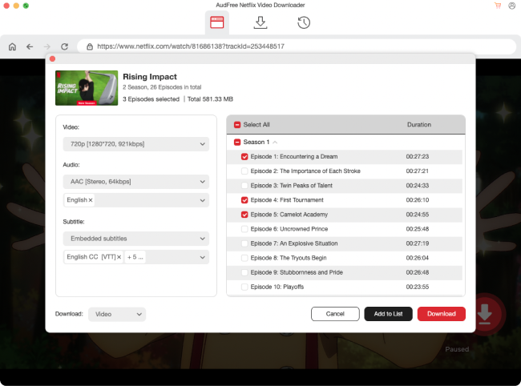
Task: Click the Add to List button
Action: pyautogui.click(x=388, y=314)
